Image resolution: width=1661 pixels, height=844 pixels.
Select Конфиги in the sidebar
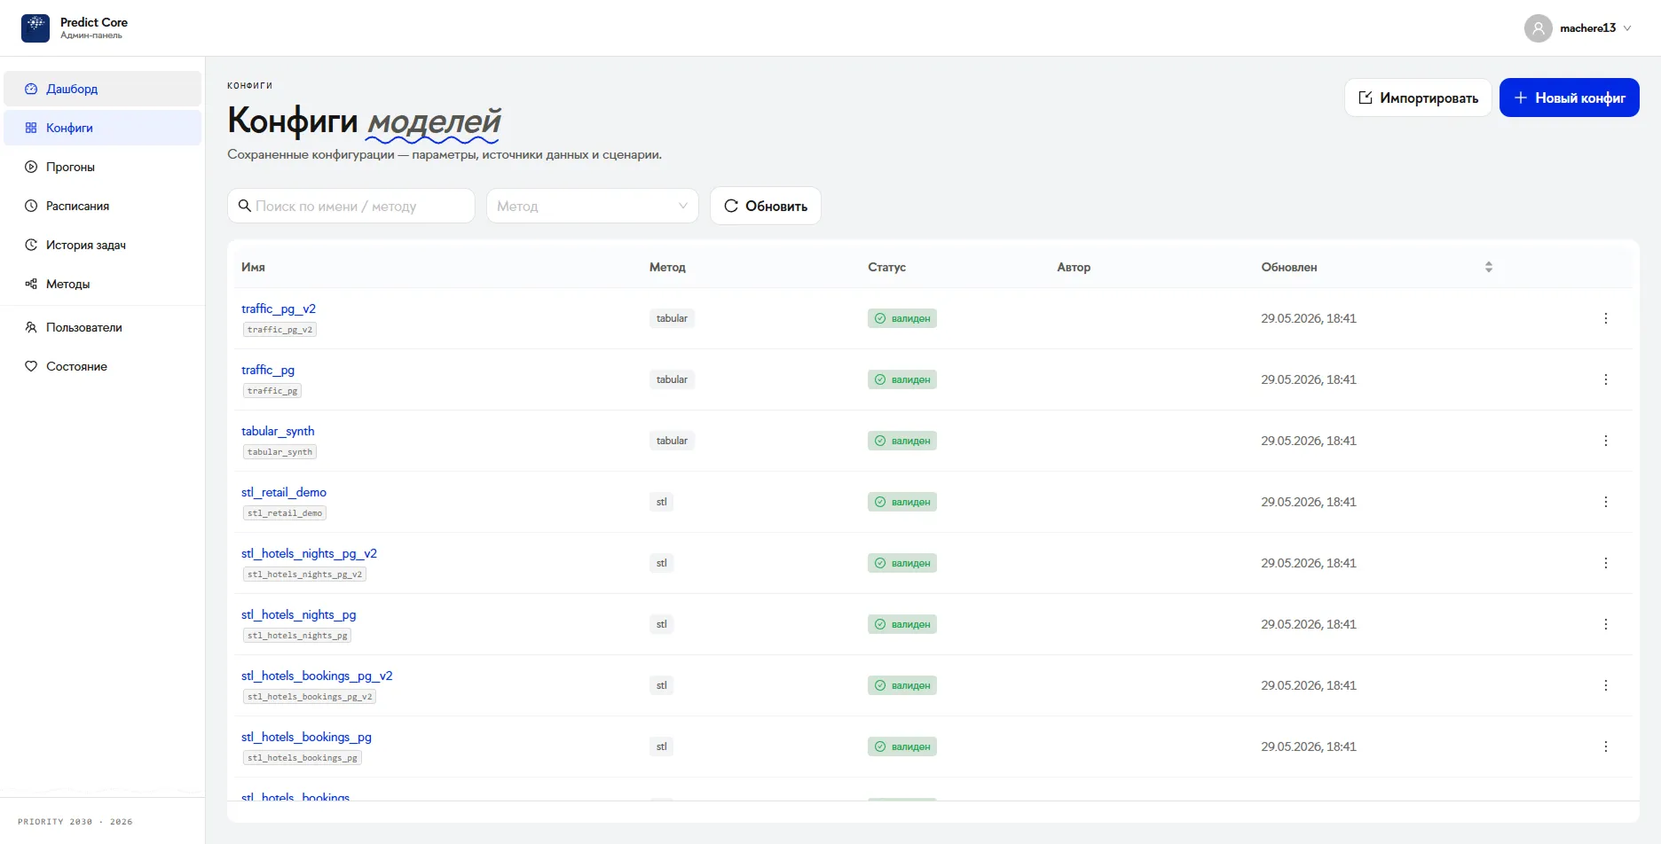point(103,128)
